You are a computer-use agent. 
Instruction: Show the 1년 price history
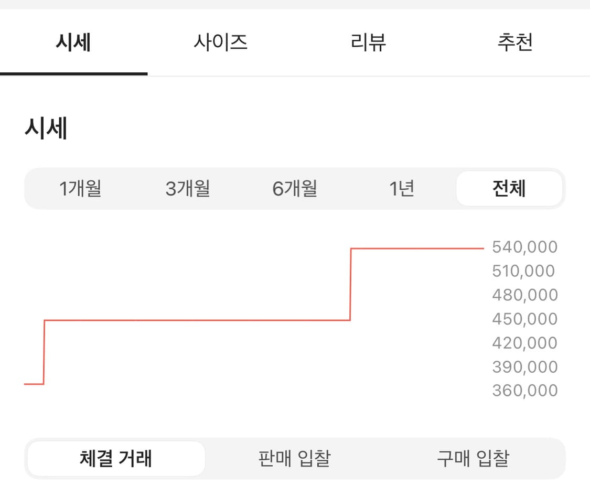click(402, 188)
